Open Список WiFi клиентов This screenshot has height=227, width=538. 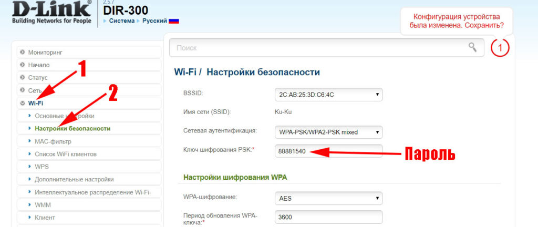(x=66, y=154)
